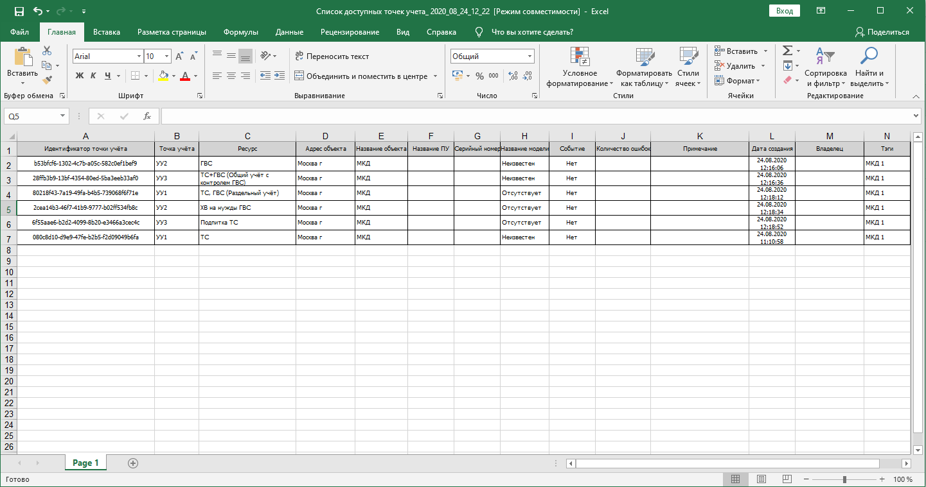
Task: Click the Clear eraser icon
Action: 787,80
